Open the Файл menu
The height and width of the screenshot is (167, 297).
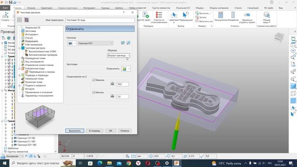[5, 8]
